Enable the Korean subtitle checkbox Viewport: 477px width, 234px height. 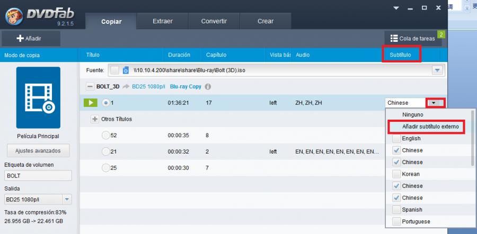click(396, 174)
